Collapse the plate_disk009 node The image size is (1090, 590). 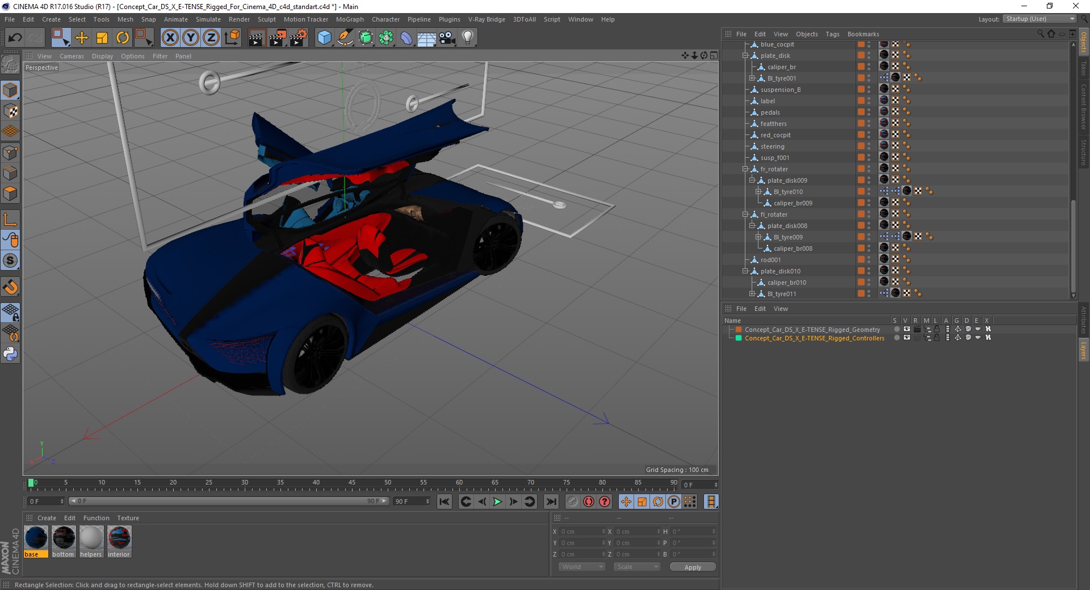[752, 180]
